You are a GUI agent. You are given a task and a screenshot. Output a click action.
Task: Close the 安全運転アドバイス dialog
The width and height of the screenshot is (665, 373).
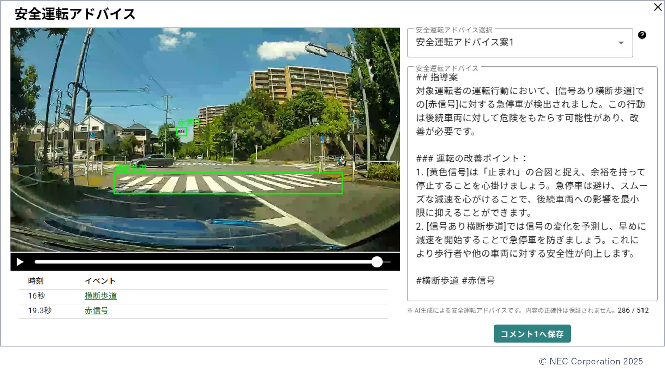pos(658,7)
